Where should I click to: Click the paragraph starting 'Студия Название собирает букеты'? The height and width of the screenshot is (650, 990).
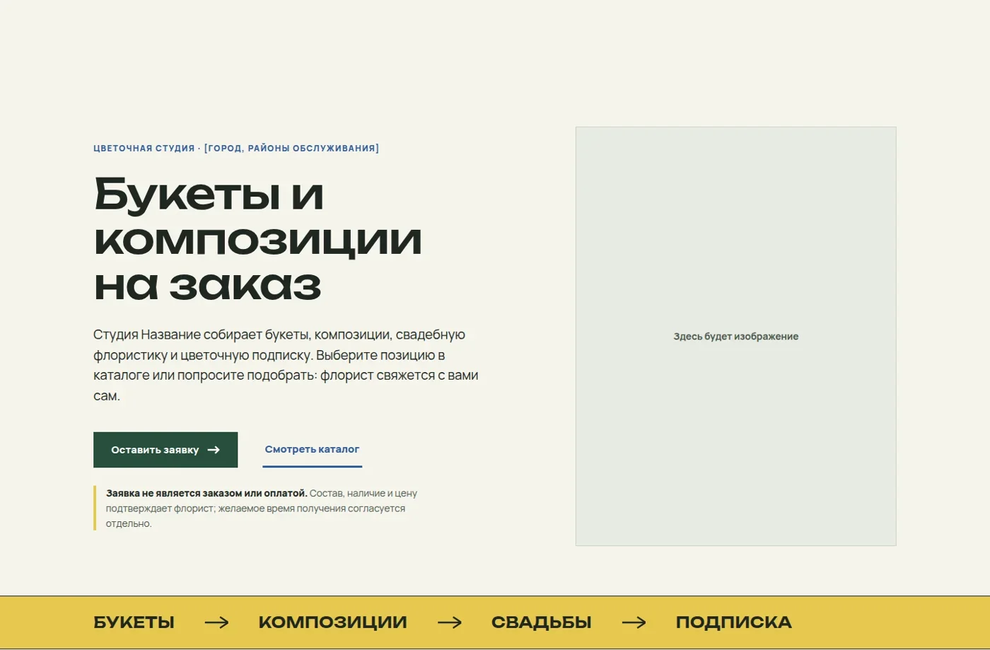(286, 365)
